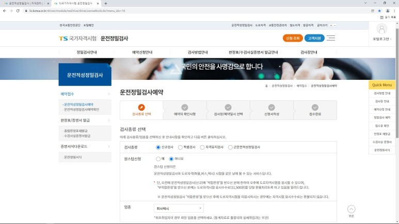Image resolution: width=399 pixels, height=224 pixels.
Task: Open Chrome three-dot menu
Action: (395, 11)
